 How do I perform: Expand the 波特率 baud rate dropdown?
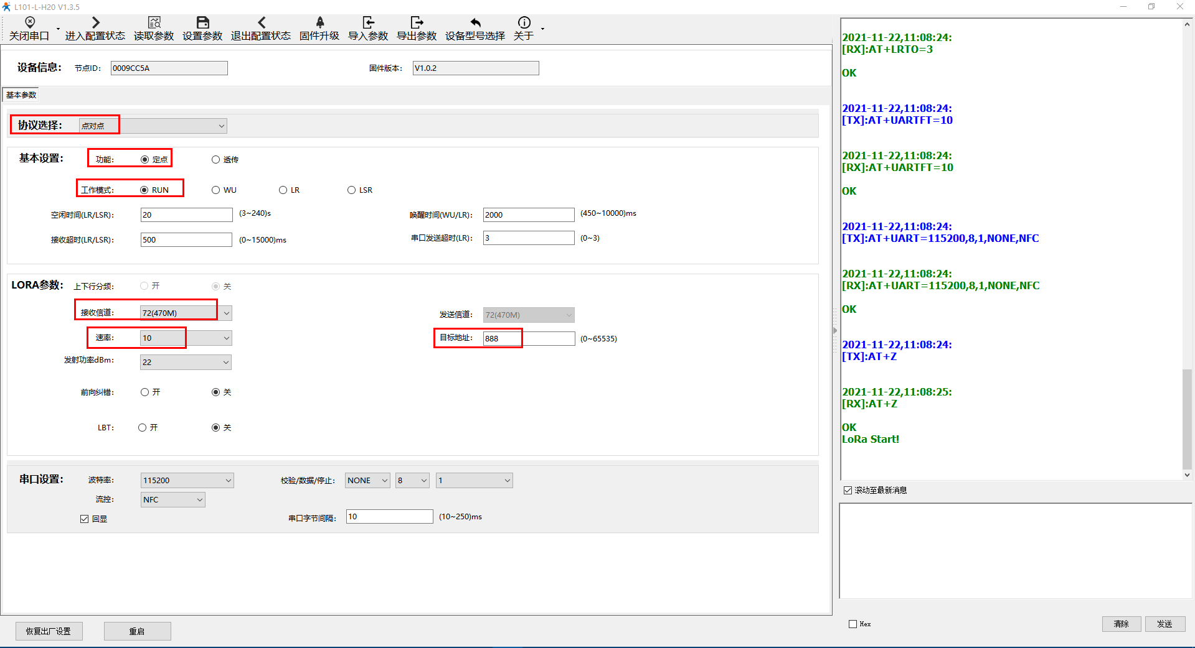point(228,480)
